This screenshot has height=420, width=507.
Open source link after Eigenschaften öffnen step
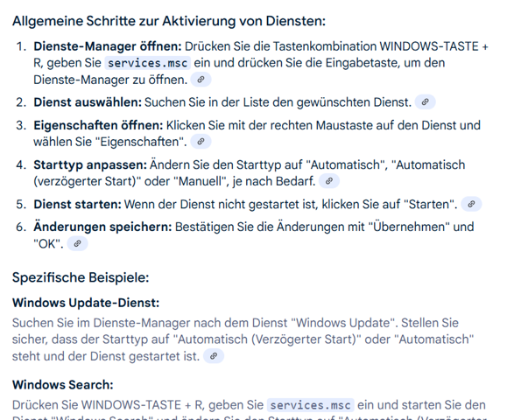pos(201,142)
